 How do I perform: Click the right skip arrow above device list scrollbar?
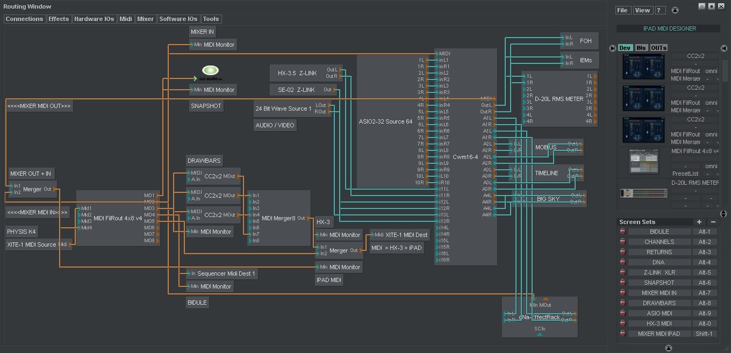click(x=723, y=48)
